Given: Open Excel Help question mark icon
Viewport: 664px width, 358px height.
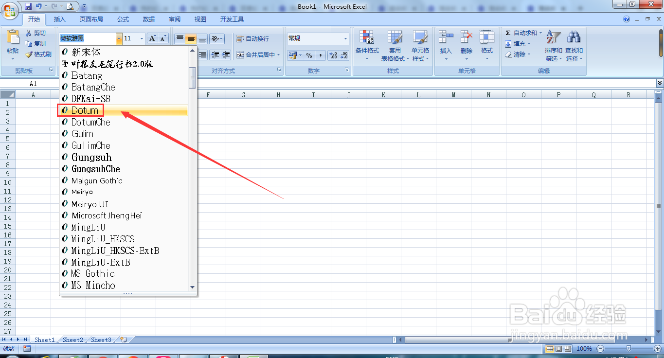Looking at the screenshot, I should [627, 19].
